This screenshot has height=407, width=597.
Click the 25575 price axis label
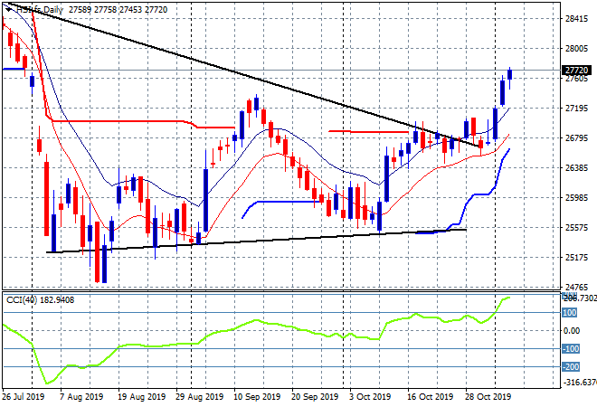576,228
